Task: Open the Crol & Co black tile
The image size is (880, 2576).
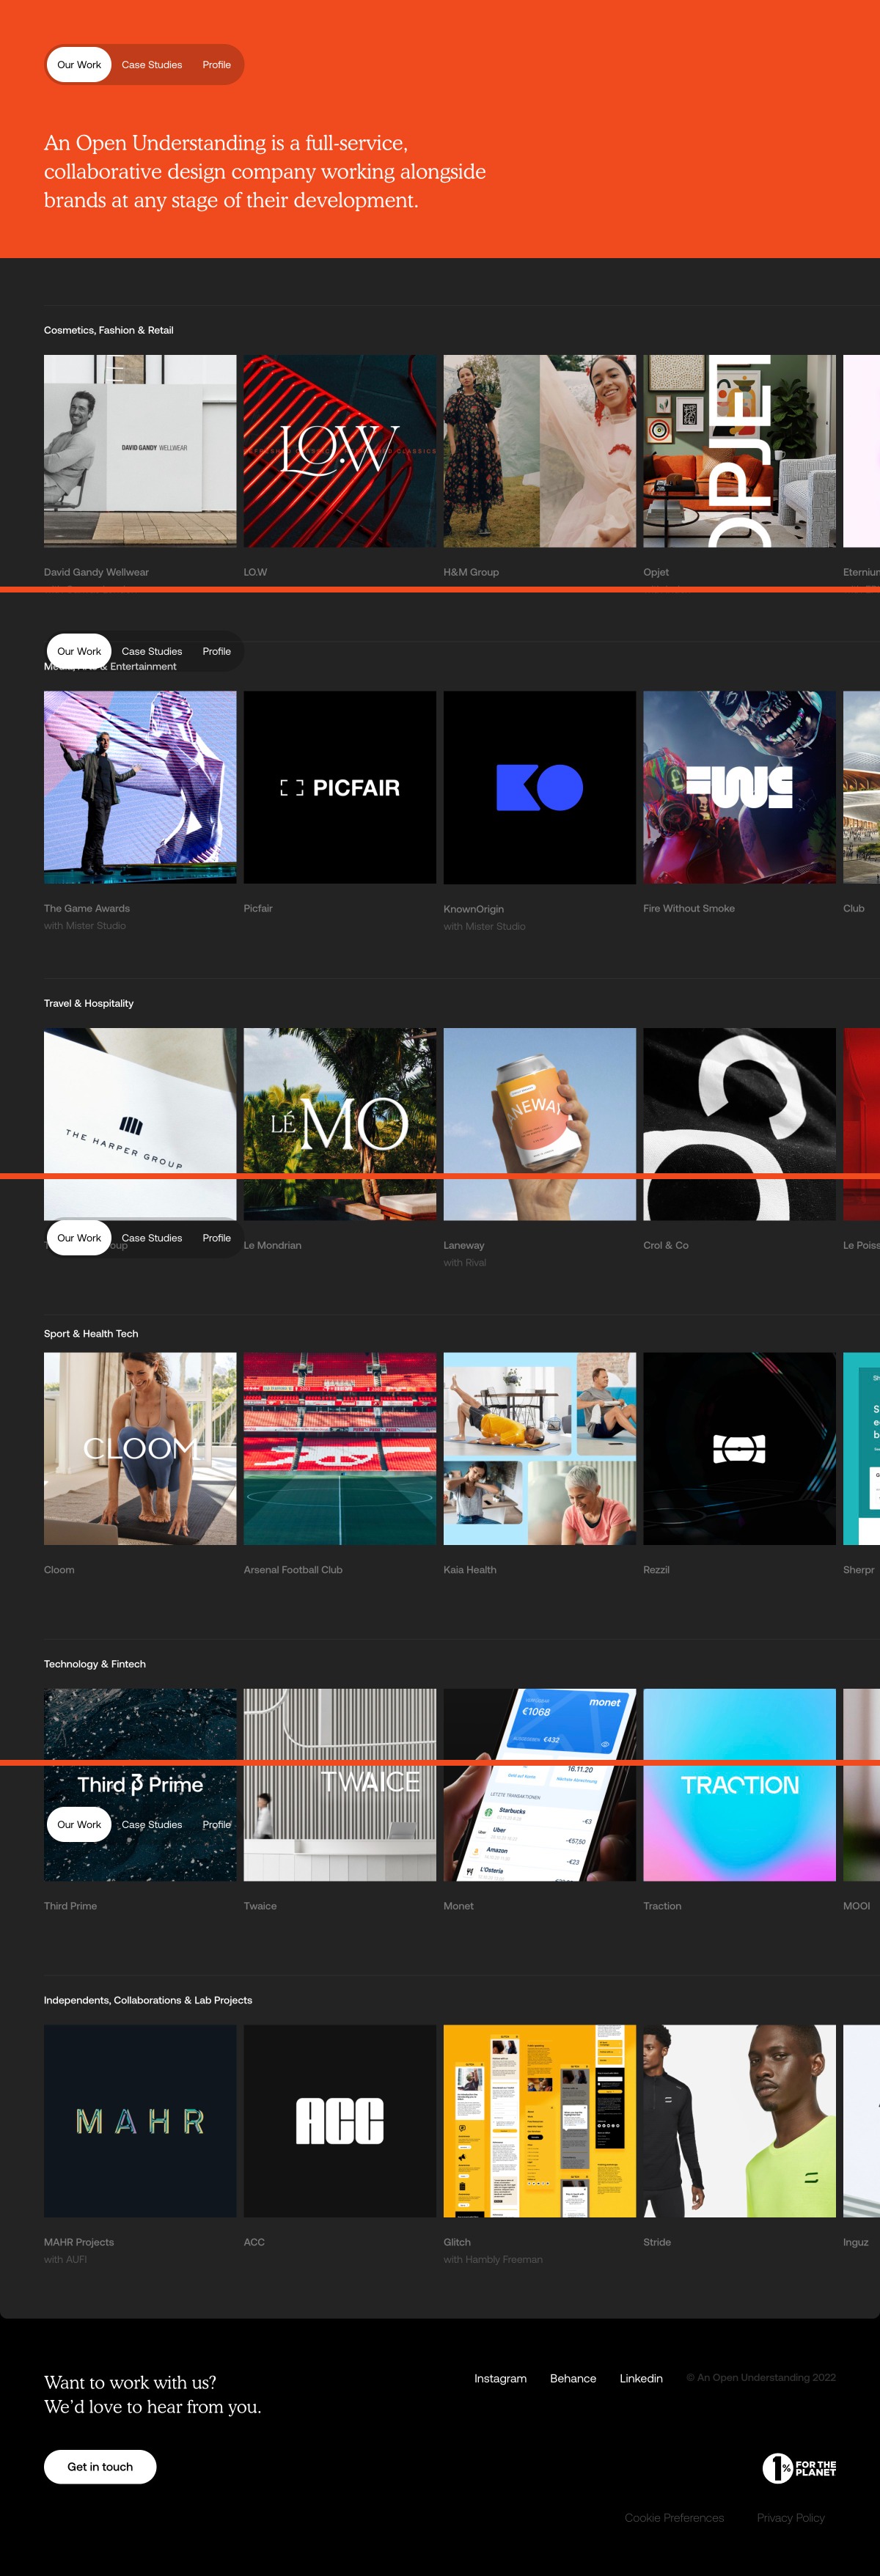Action: tap(739, 1124)
